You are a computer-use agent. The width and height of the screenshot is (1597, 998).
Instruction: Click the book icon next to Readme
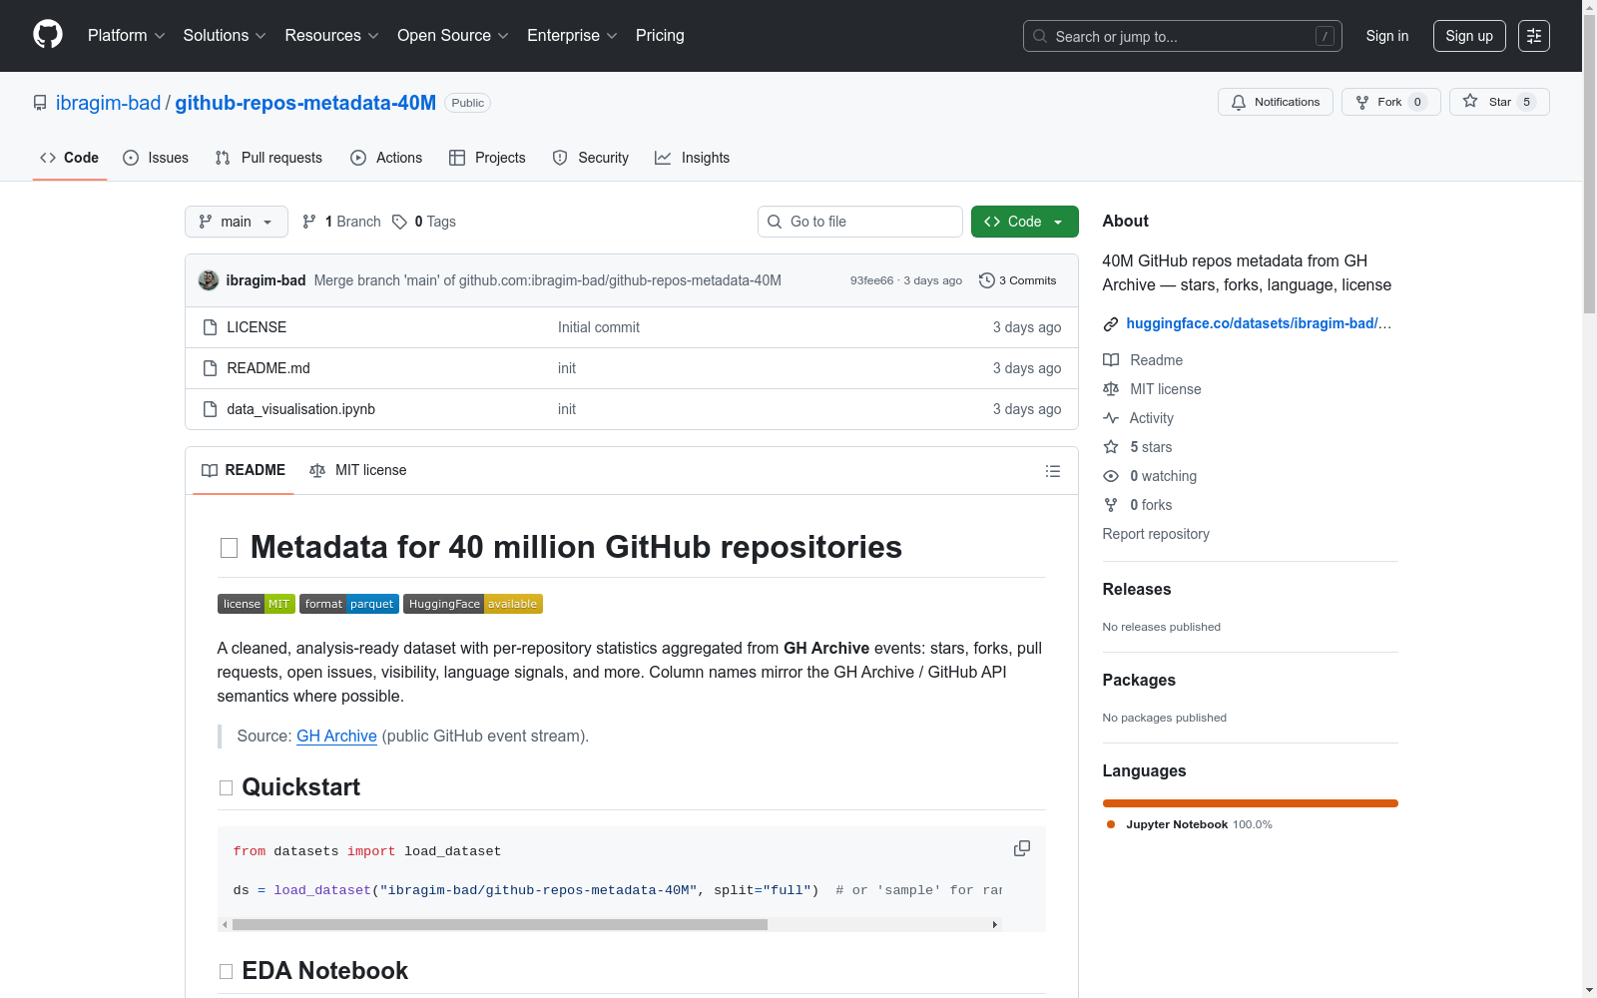click(1111, 360)
